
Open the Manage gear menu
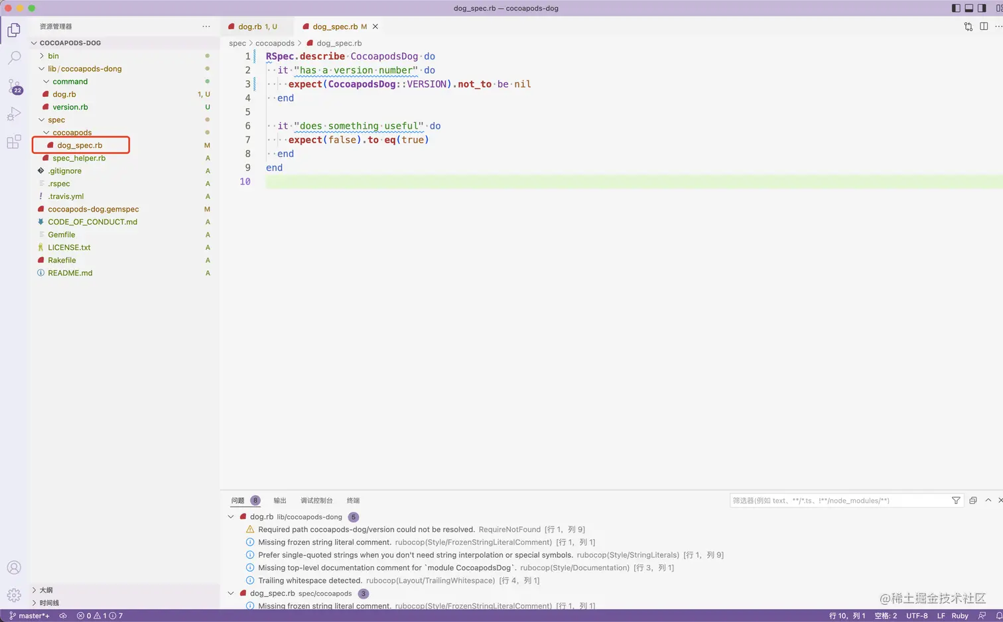[14, 595]
